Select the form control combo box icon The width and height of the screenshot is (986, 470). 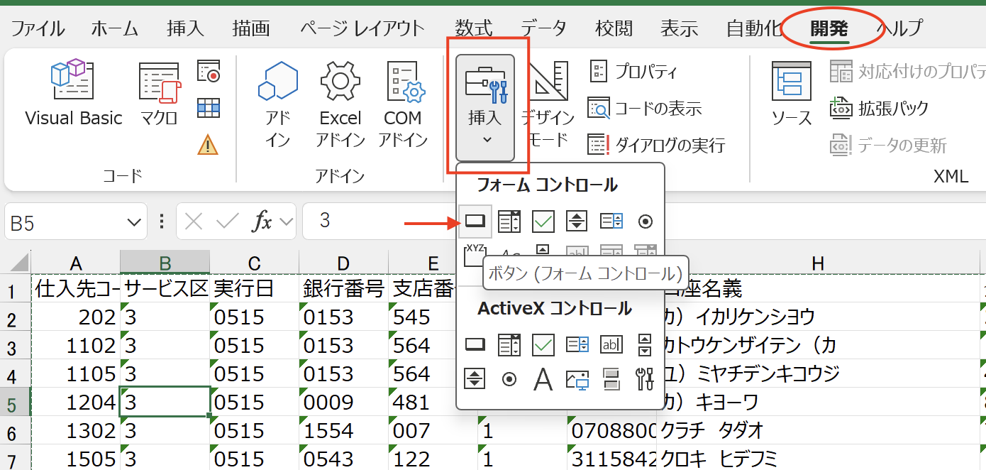pos(509,222)
